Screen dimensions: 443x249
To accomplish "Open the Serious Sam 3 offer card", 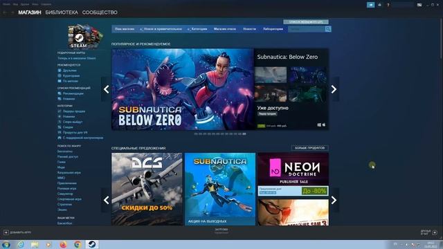I will [293, 212].
